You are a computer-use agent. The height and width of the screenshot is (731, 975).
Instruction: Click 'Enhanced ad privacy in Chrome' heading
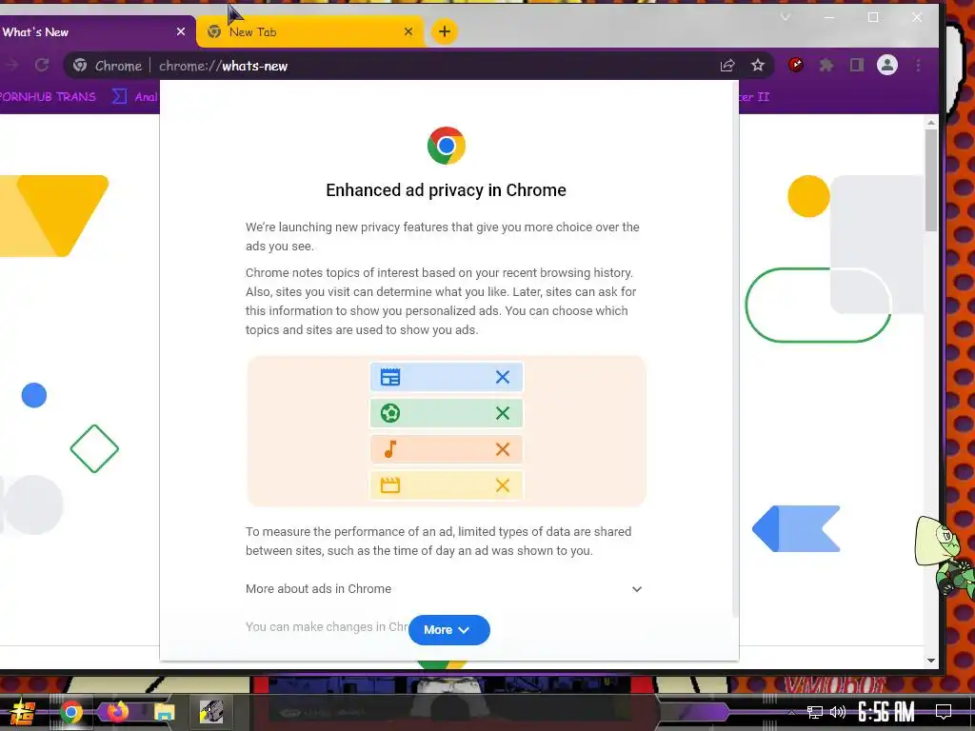(446, 190)
